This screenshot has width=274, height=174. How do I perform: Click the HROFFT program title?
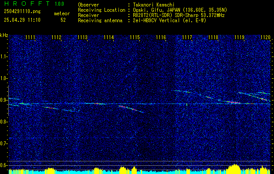point(27,3)
